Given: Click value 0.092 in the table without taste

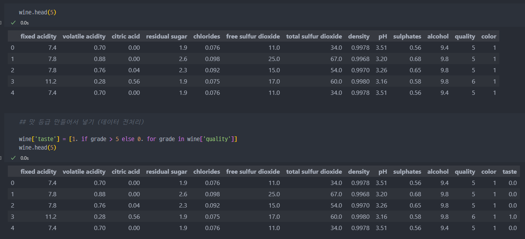Looking at the screenshot, I should coord(213,70).
